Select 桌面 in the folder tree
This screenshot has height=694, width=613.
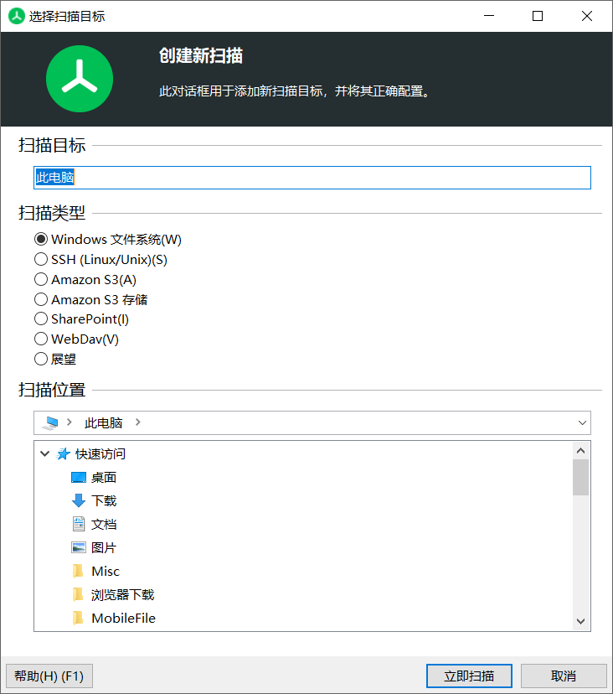point(104,478)
